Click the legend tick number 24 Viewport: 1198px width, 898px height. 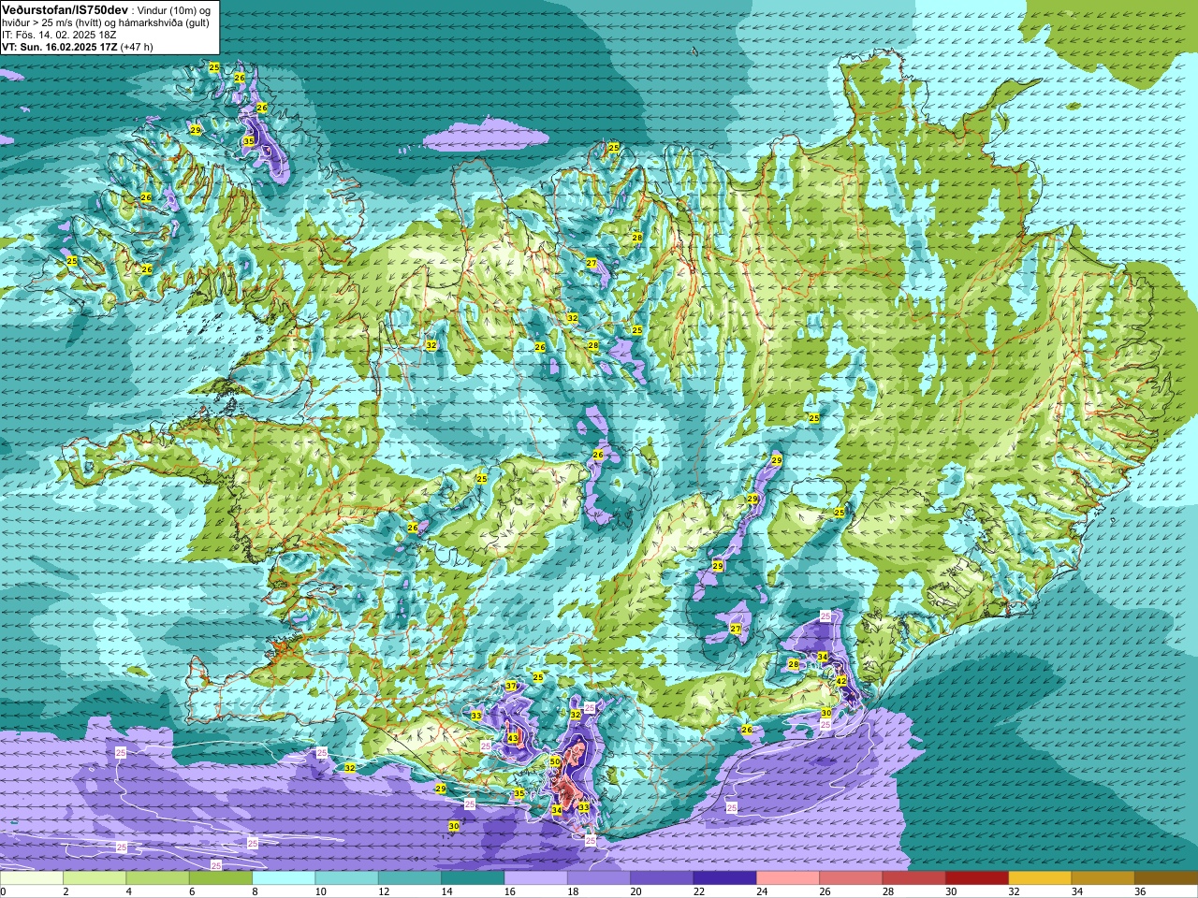tap(762, 891)
